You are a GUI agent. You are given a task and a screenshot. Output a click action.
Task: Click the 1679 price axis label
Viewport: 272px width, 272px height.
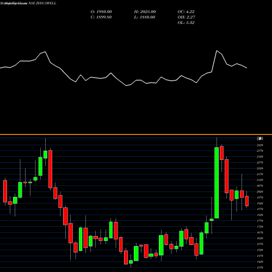coord(260,232)
